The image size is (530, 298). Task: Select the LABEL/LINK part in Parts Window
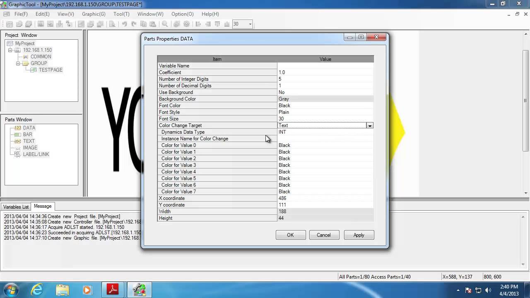36,154
